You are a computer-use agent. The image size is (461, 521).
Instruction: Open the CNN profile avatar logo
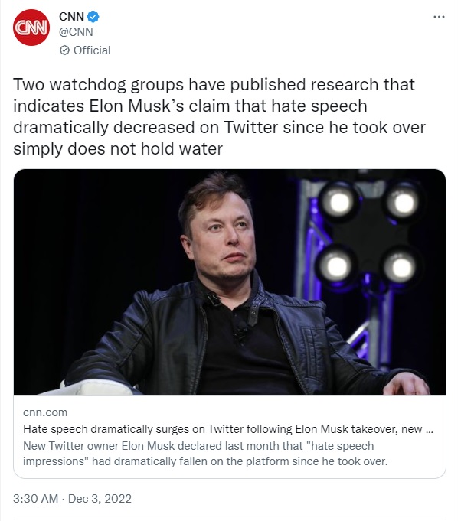[31, 28]
